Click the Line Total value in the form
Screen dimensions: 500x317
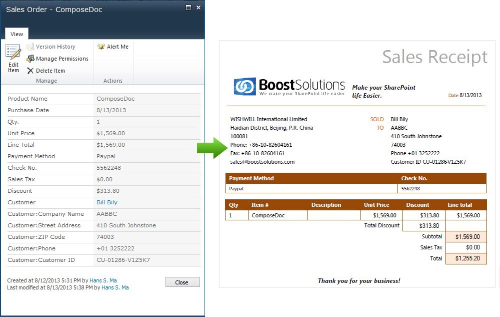click(x=110, y=145)
